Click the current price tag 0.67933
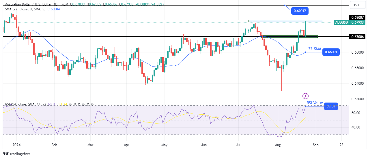Image resolution: width=368 pixels, height=159 pixels. pyautogui.click(x=357, y=22)
